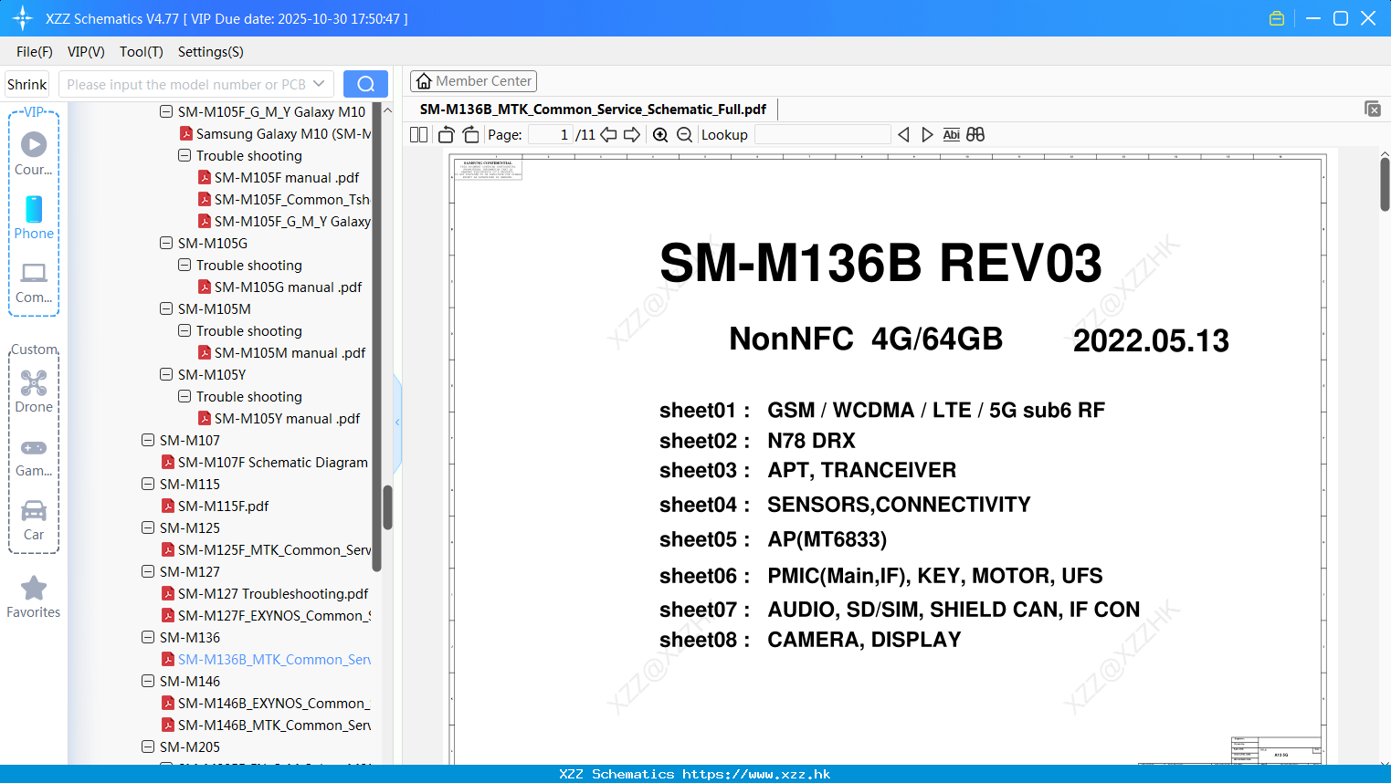Click tree panel vertical scrollbar thumb
The width and height of the screenshot is (1391, 783).
(387, 506)
